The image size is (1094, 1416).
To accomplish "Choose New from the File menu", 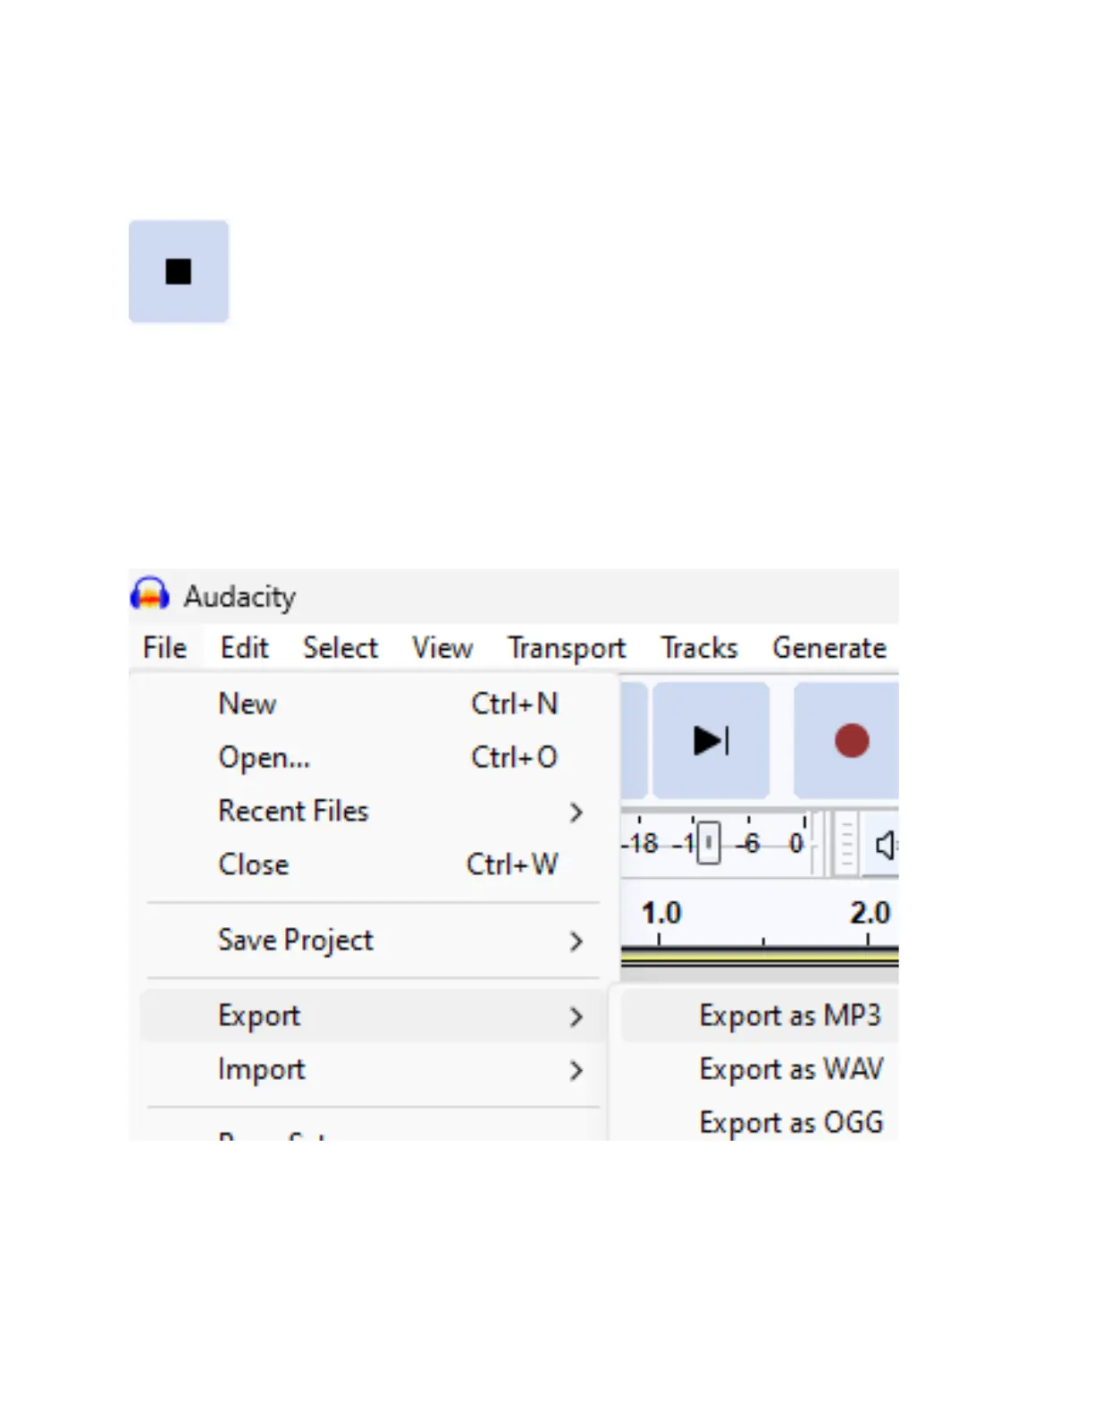I will click(x=374, y=704).
